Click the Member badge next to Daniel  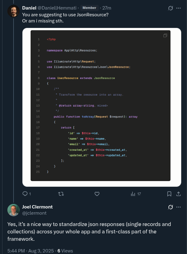tap(90, 8)
